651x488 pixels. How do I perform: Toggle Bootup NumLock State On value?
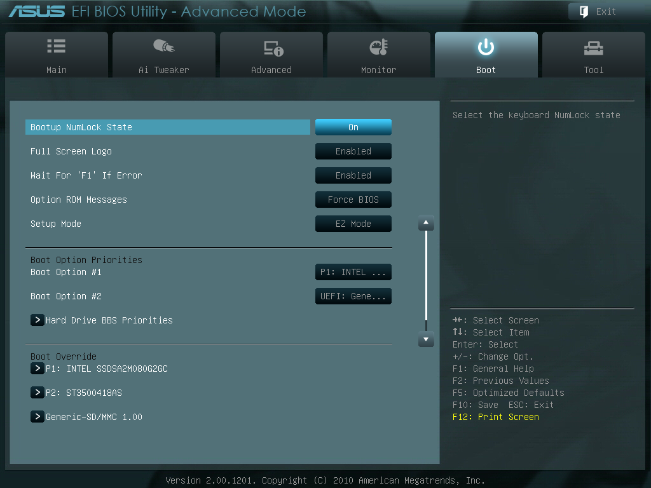coord(353,127)
